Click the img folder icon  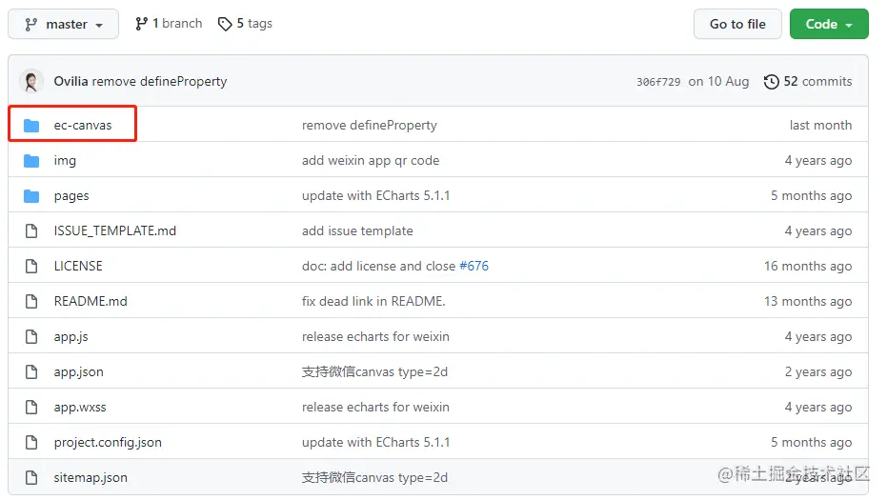tap(31, 161)
